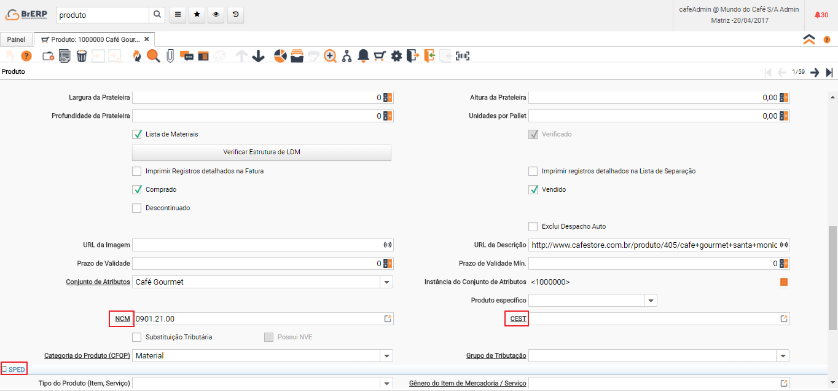This screenshot has height=391, width=838.
Task: Go to next record arrow
Action: [815, 73]
